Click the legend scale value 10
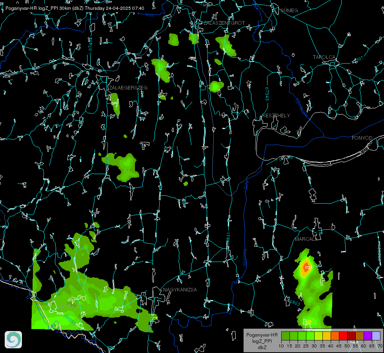 [x=281, y=346]
